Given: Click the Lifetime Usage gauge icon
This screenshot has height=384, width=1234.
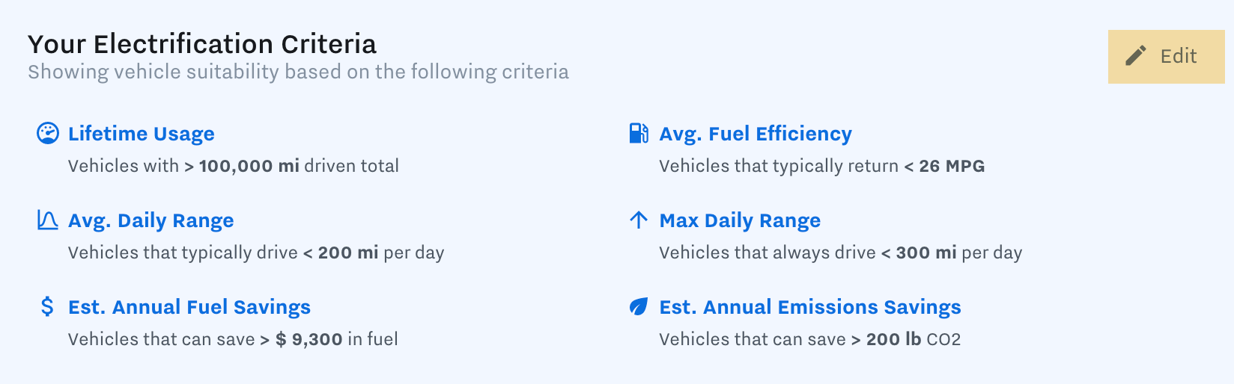Looking at the screenshot, I should click(47, 133).
